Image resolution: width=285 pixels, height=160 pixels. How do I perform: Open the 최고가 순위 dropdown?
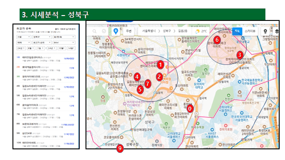pyautogui.click(x=42, y=43)
